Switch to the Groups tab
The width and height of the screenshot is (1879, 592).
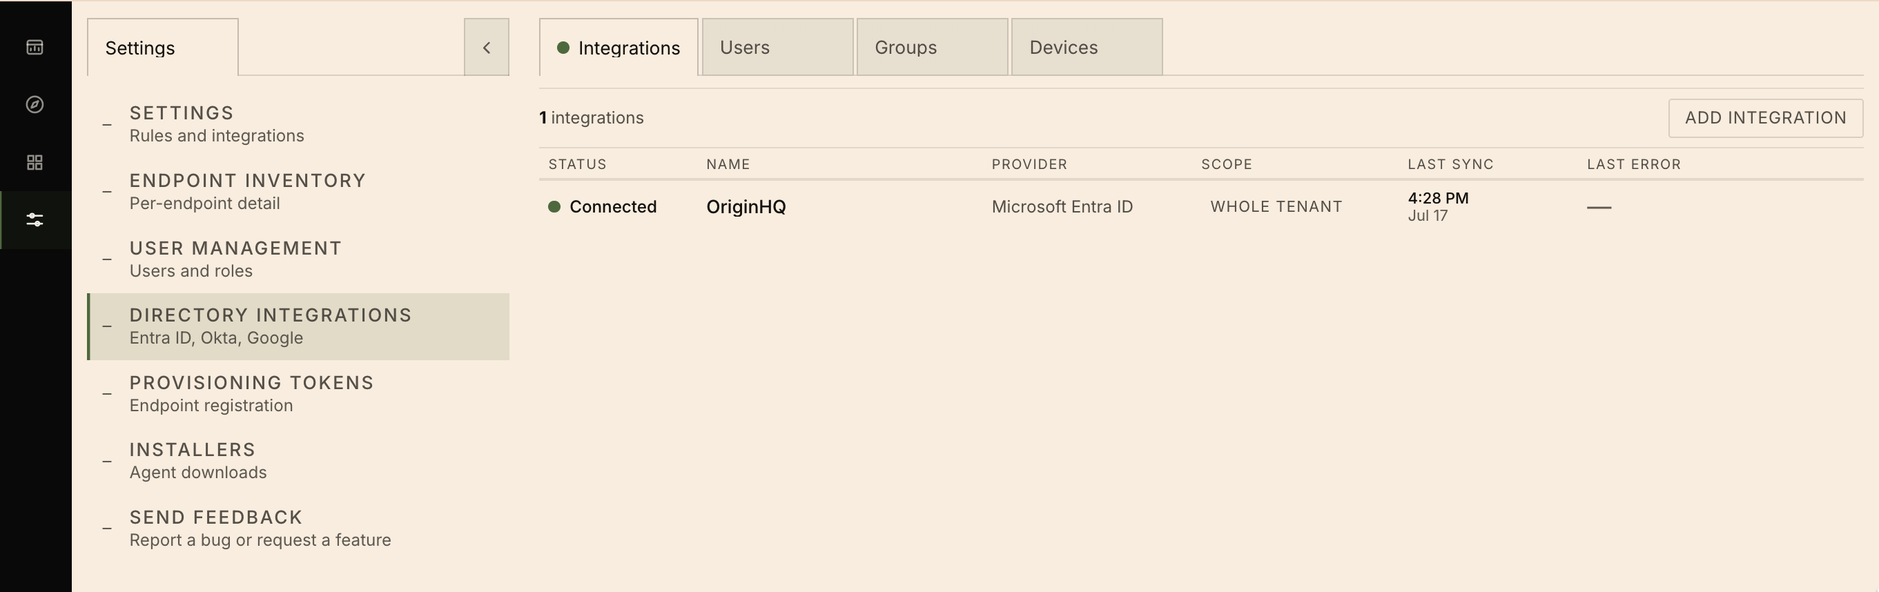pos(932,48)
